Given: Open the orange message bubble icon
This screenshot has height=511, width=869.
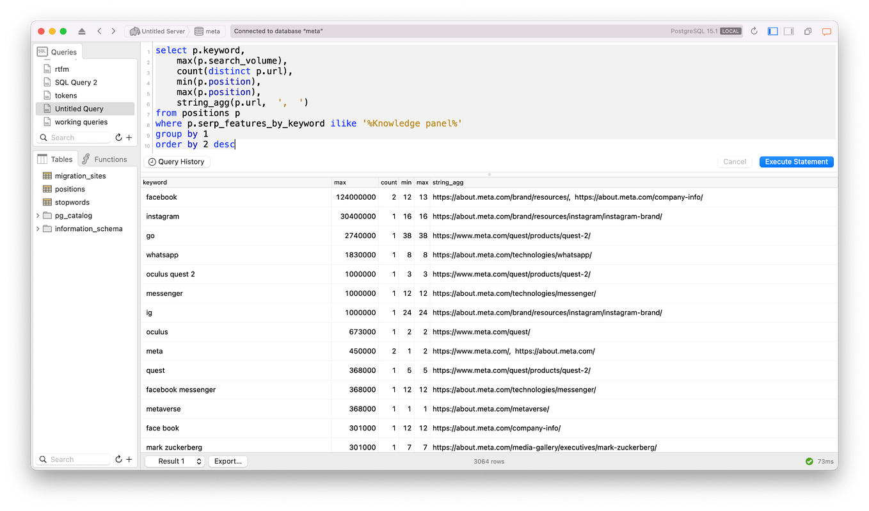Looking at the screenshot, I should click(826, 31).
